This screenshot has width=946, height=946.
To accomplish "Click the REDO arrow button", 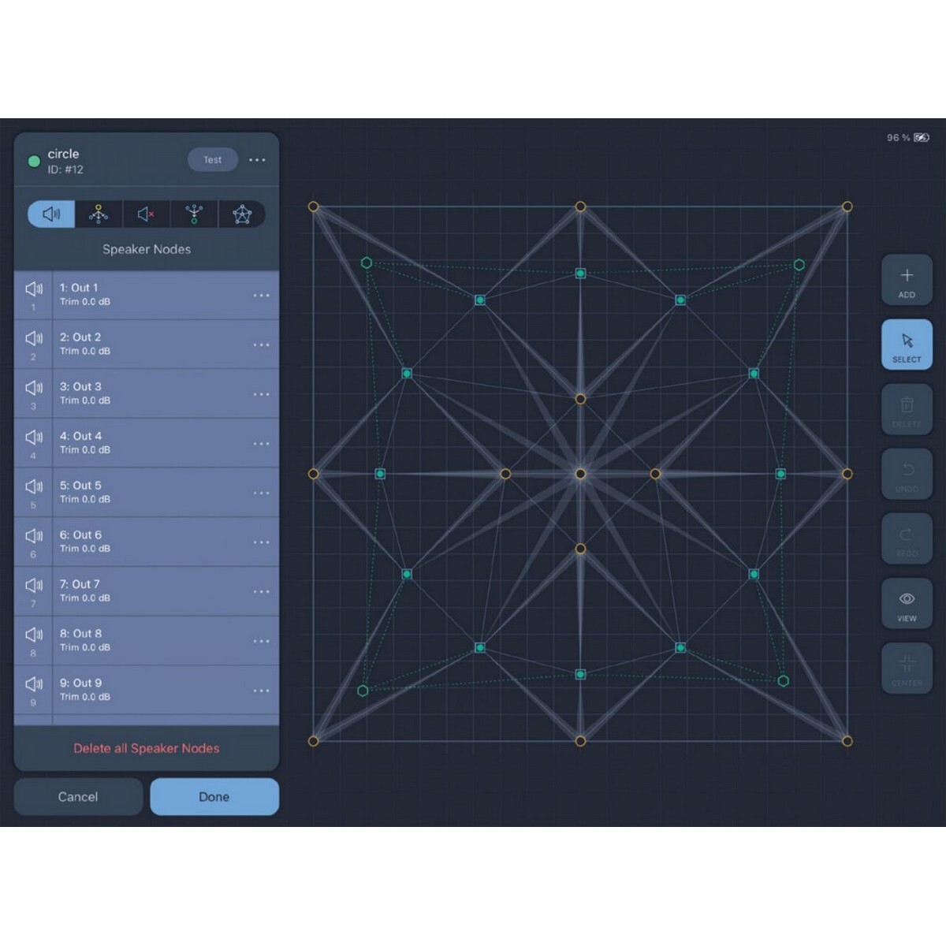I will pos(907,539).
